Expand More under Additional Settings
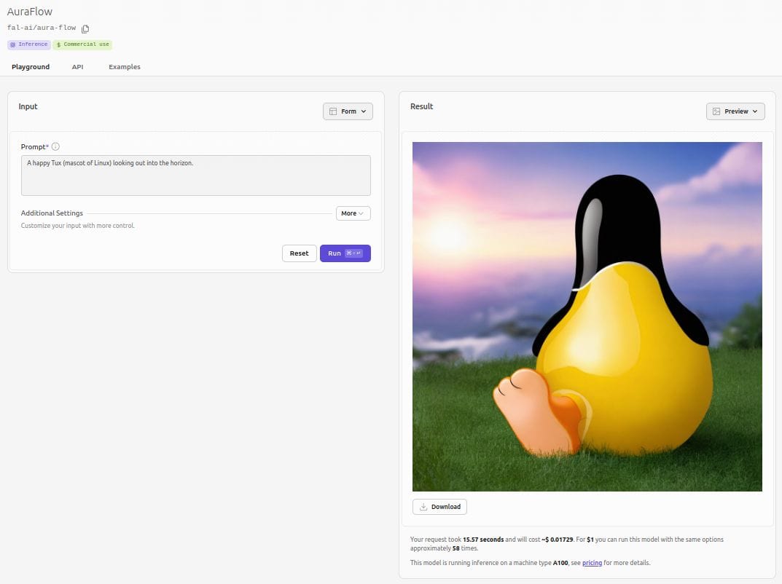 point(353,213)
